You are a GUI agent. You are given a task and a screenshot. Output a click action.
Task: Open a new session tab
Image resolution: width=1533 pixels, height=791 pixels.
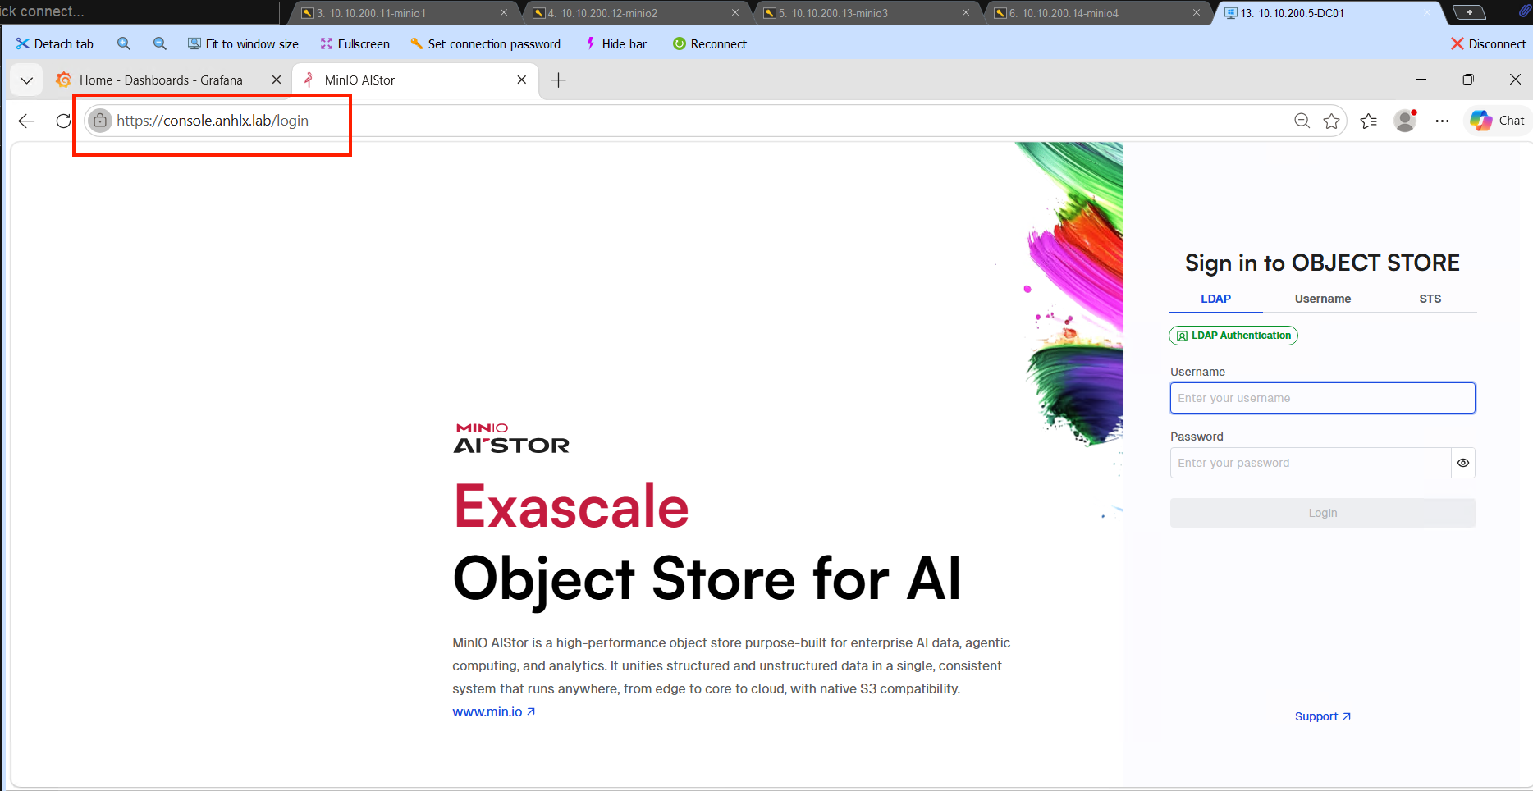click(1469, 12)
